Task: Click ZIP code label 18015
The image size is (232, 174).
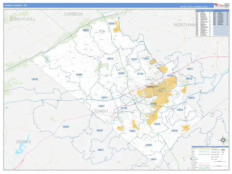Action: tap(191, 98)
